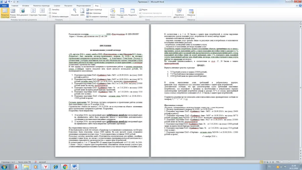Image resolution: width=302 pixels, height=170 pixels.
Task: Open the File (Файл) tab
Action: pyautogui.click(x=4, y=6)
